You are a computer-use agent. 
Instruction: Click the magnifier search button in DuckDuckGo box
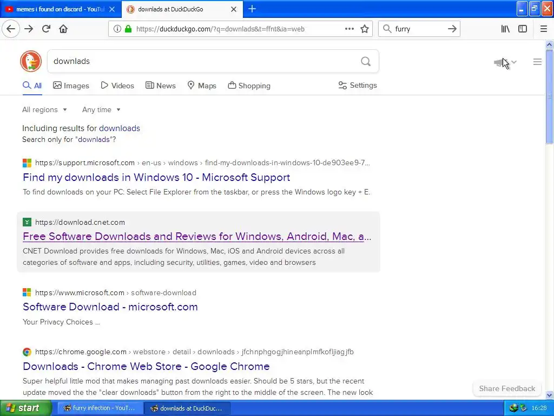coord(366,62)
